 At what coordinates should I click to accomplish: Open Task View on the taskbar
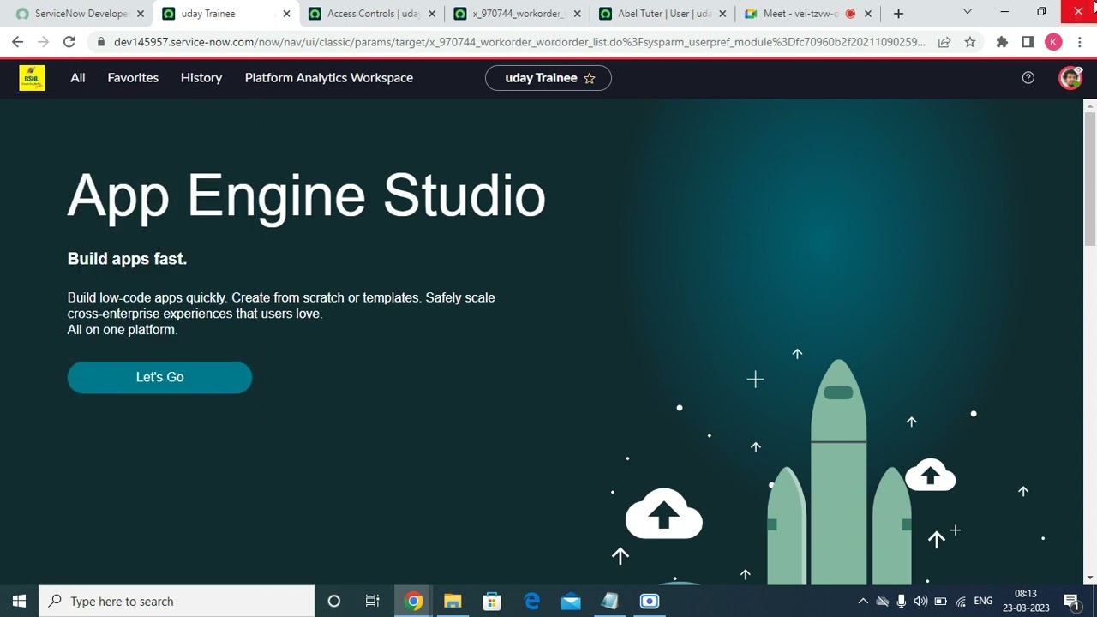pos(373,602)
